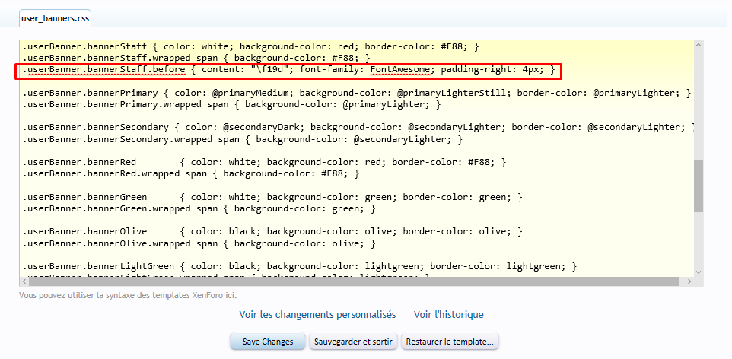The width and height of the screenshot is (732, 359).
Task: Open the Voir les changements personnalisés link
Action: pos(317,314)
